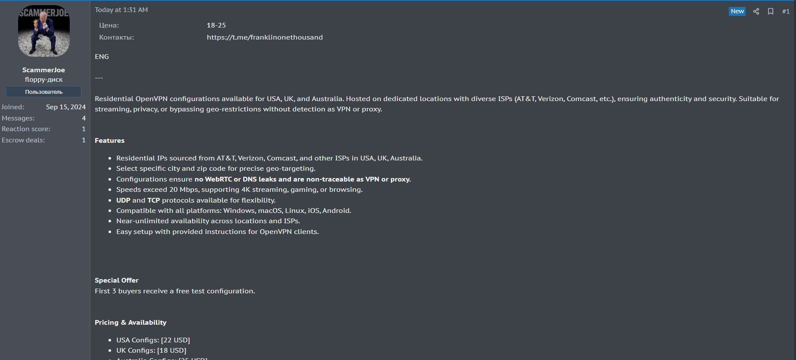This screenshot has width=796, height=360.
Task: Click the Messages count value
Action: pyautogui.click(x=84, y=118)
